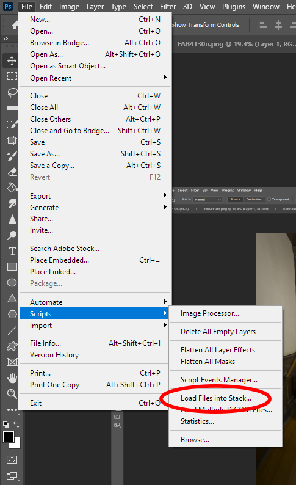Select the Eraser tool
Image resolution: width=296 pixels, height=485 pixels.
[x=12, y=172]
